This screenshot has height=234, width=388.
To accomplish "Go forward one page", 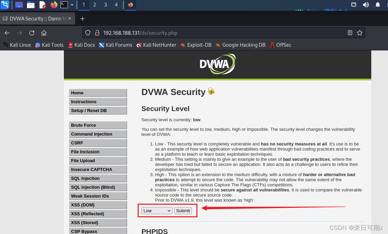I will click(x=19, y=33).
